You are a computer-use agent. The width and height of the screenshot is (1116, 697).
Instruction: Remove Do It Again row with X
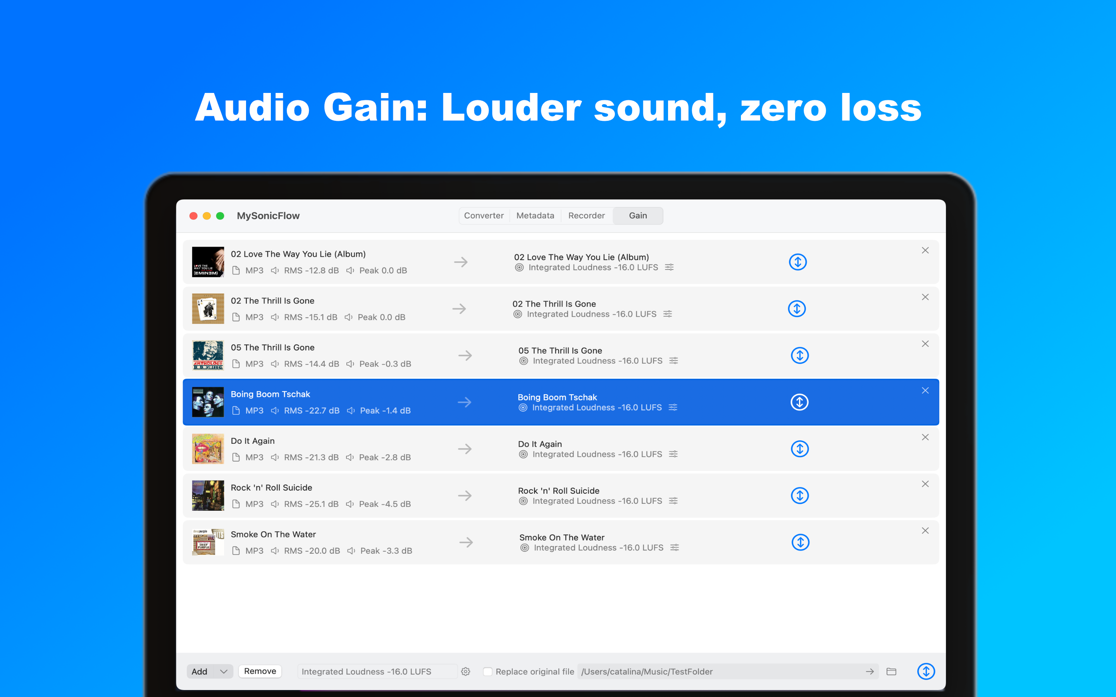click(925, 437)
